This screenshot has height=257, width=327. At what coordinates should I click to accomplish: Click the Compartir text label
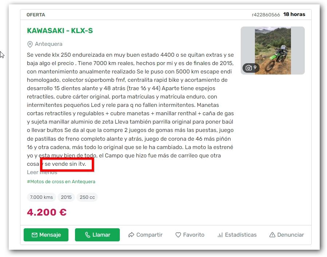point(149,235)
